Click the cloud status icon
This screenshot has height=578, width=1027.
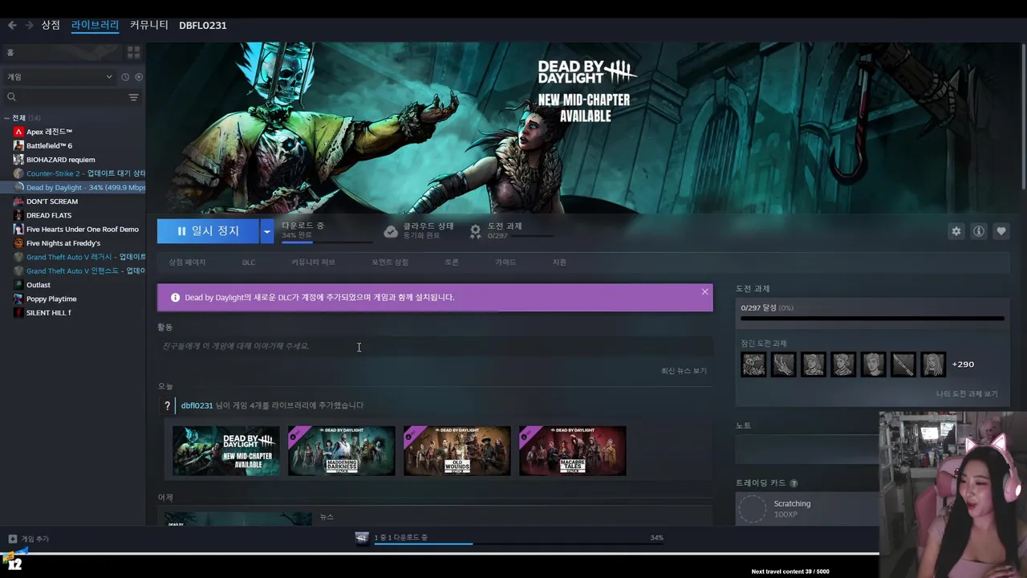click(x=391, y=231)
